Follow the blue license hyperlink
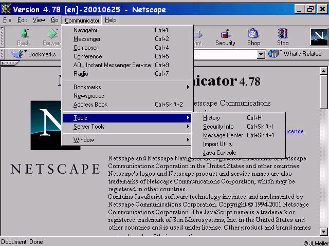 [x=295, y=131]
